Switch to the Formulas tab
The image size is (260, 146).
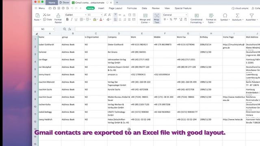tap(132, 8)
